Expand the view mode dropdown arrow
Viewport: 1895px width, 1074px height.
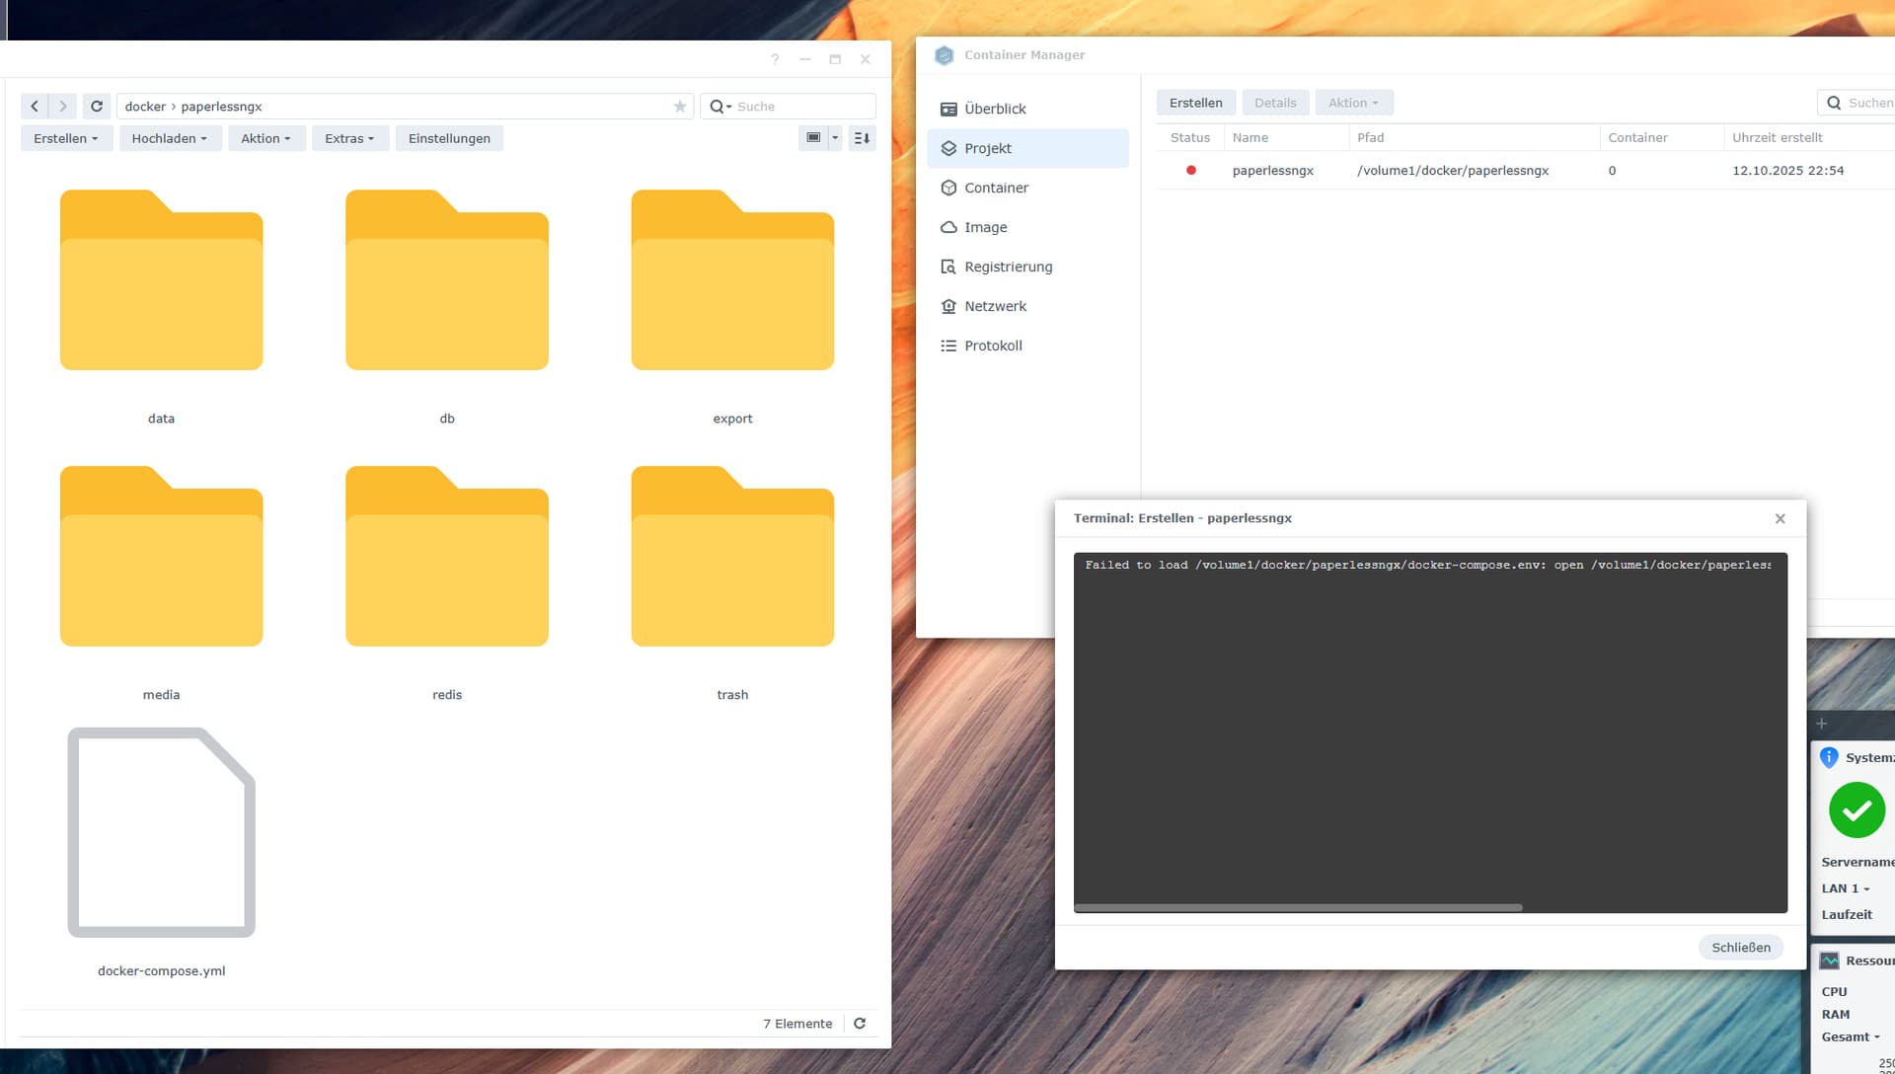pos(835,138)
